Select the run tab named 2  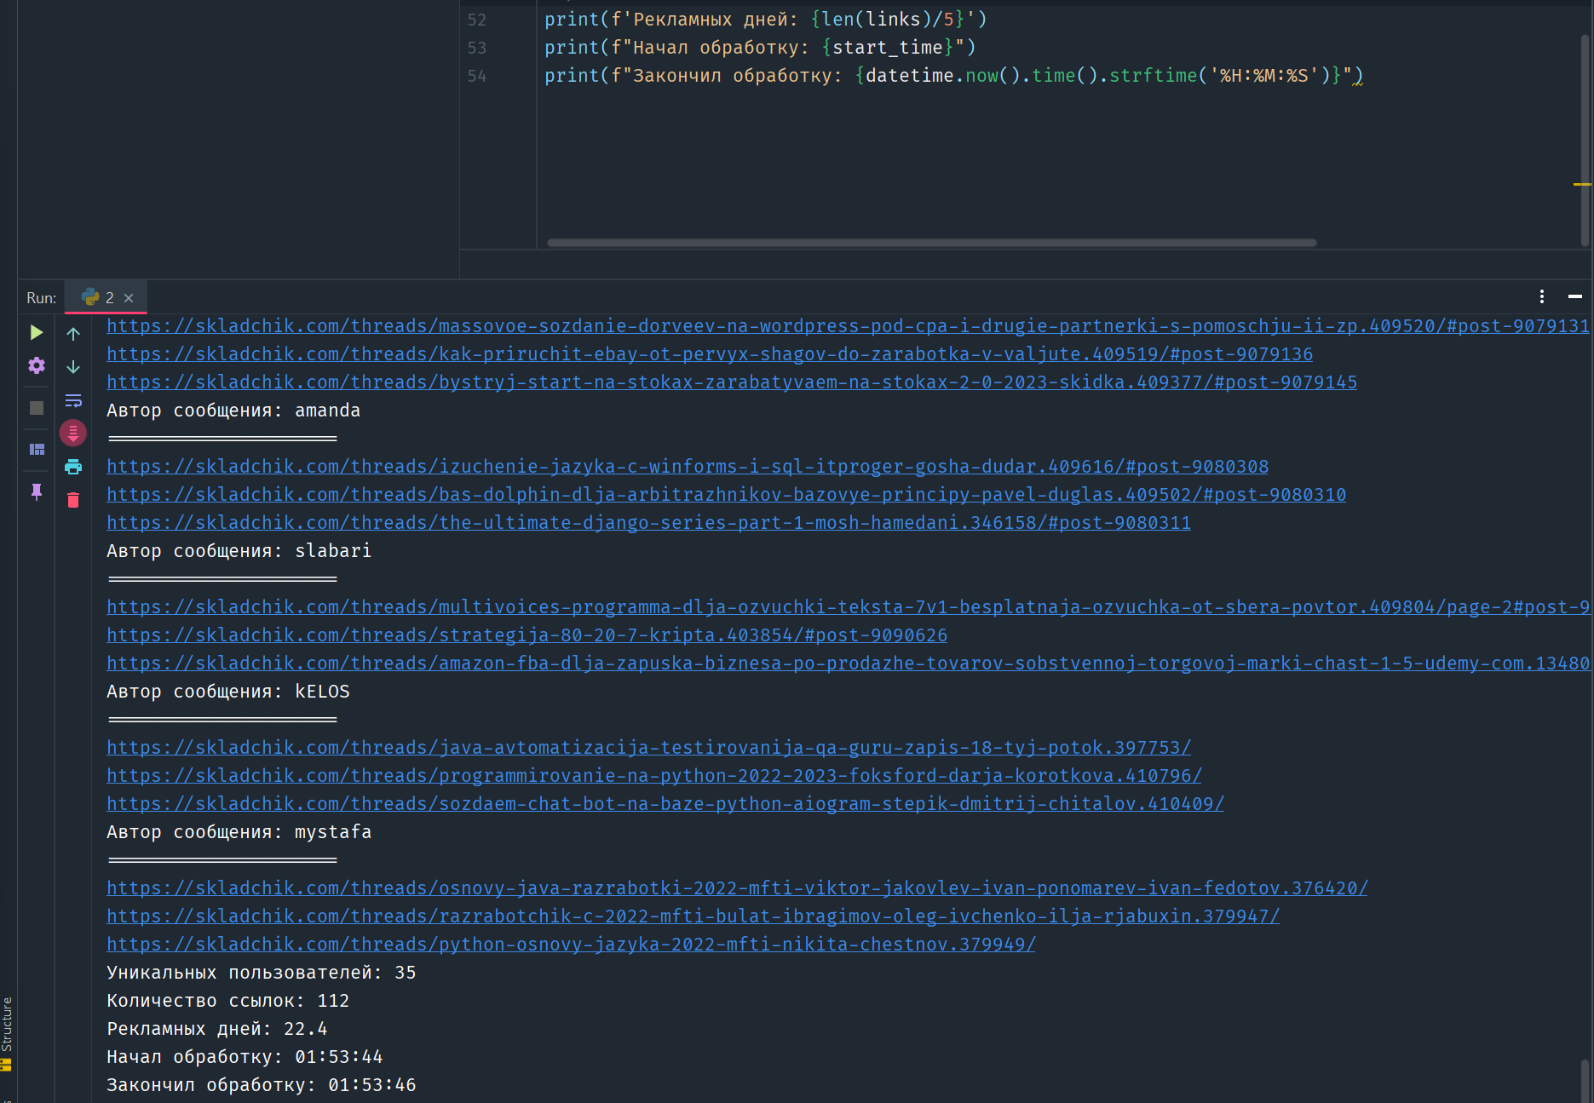(99, 297)
